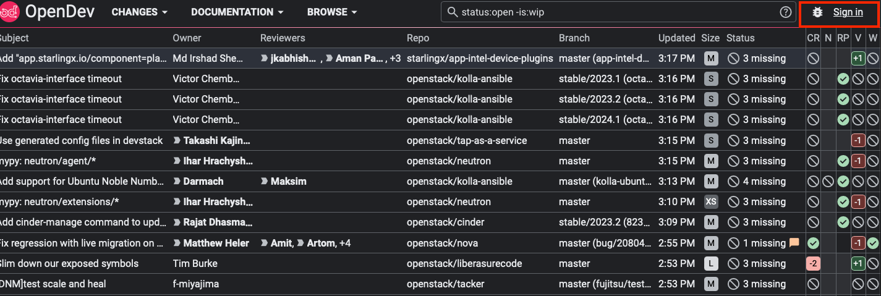
Task: Click comment icon in nova row status
Action: (794, 243)
